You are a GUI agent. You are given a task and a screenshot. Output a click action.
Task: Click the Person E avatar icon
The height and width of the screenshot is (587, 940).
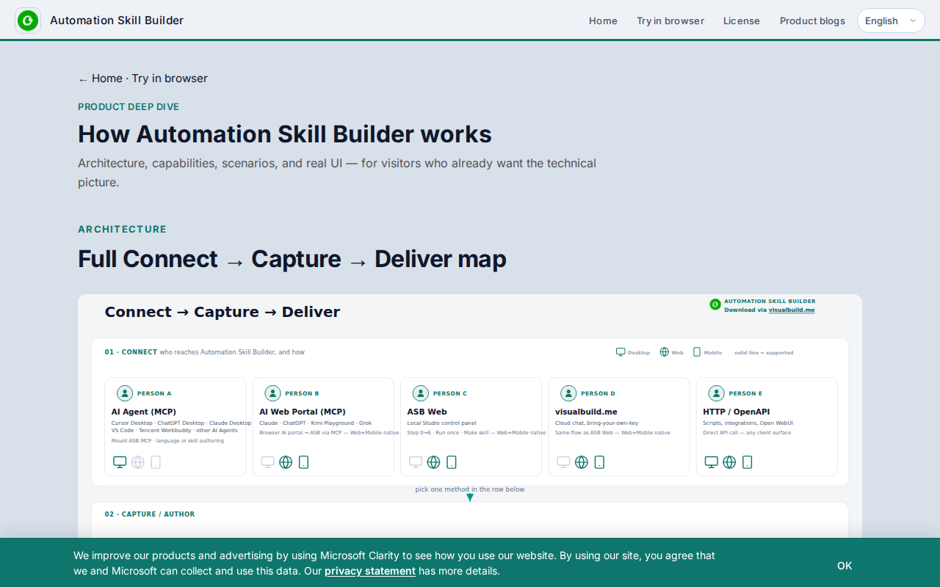tap(717, 393)
